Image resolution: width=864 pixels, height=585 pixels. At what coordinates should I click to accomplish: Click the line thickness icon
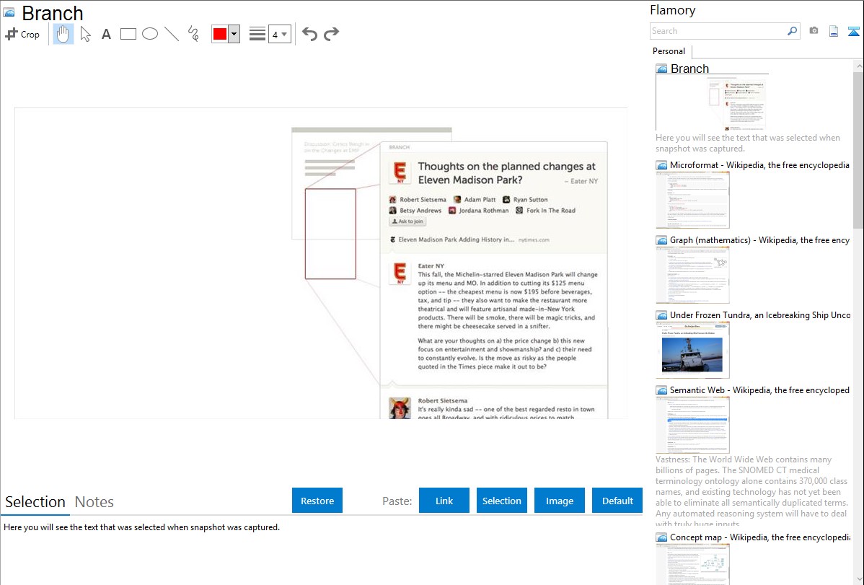click(x=257, y=34)
